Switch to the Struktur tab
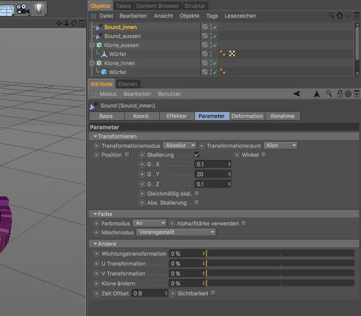 coord(195,6)
